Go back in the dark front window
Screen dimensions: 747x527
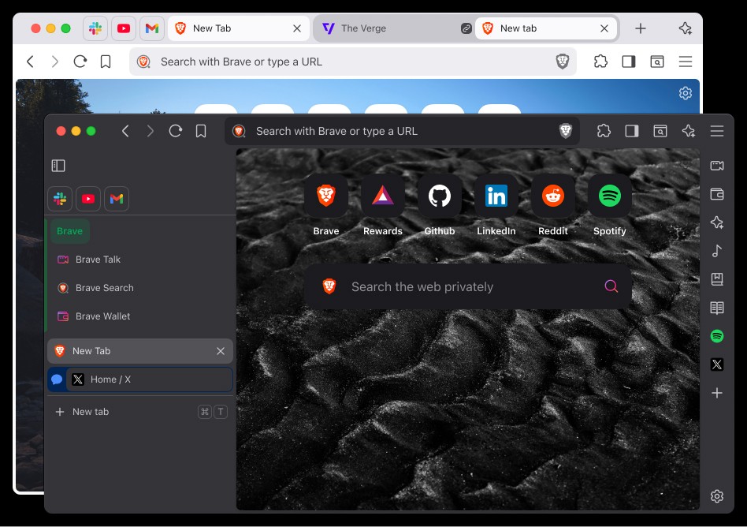click(125, 131)
